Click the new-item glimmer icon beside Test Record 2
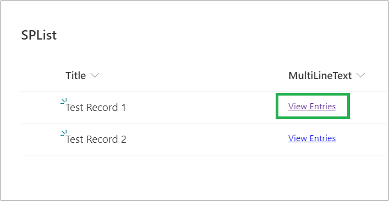This screenshot has height=201, width=389. (x=64, y=133)
